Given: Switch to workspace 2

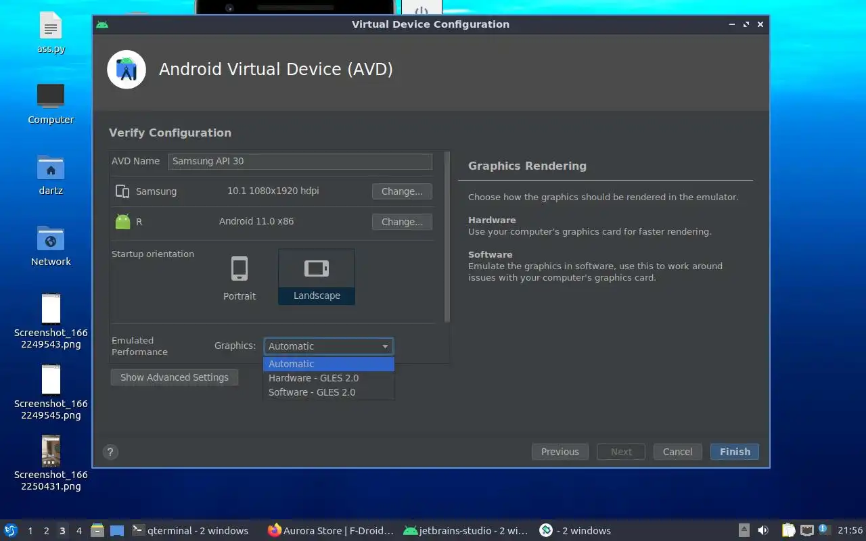Looking at the screenshot, I should point(46,531).
